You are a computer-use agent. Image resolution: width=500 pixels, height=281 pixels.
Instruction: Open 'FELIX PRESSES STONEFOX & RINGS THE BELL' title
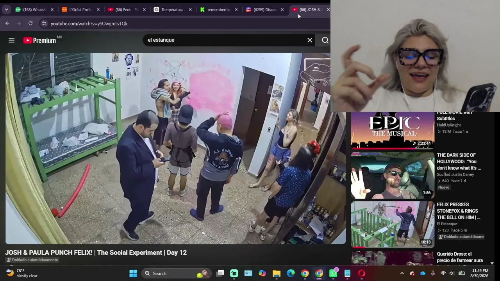click(459, 211)
